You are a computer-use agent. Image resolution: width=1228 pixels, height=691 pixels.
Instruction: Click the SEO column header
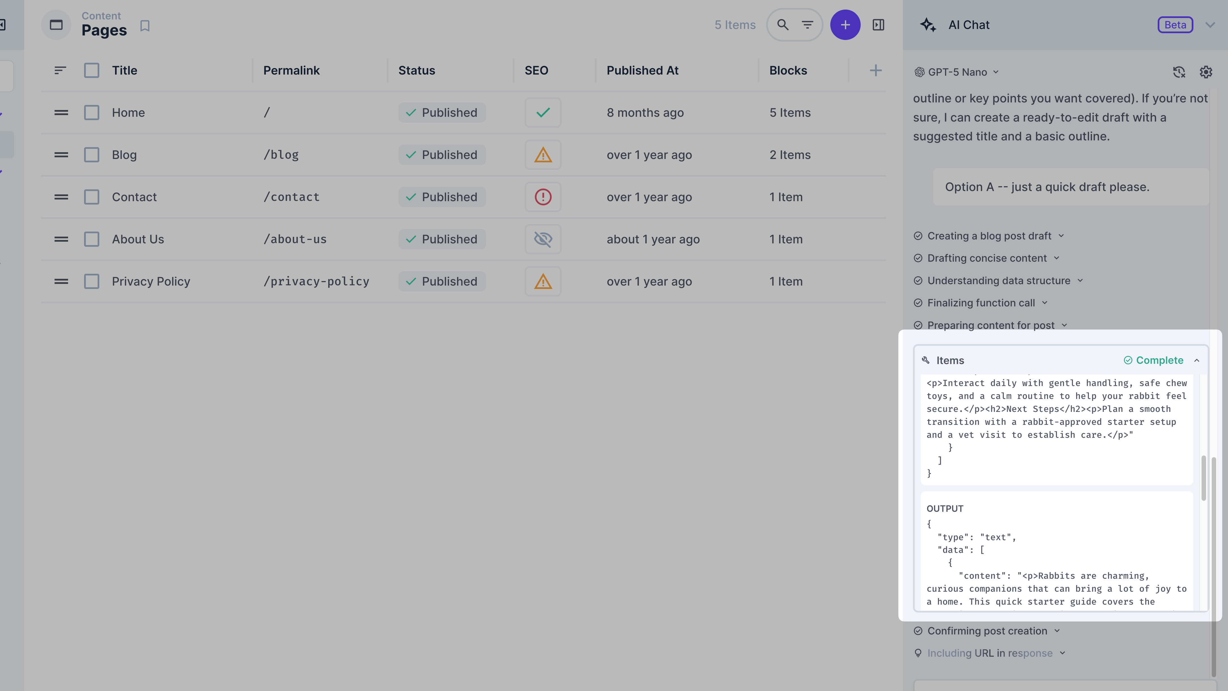coord(537,70)
